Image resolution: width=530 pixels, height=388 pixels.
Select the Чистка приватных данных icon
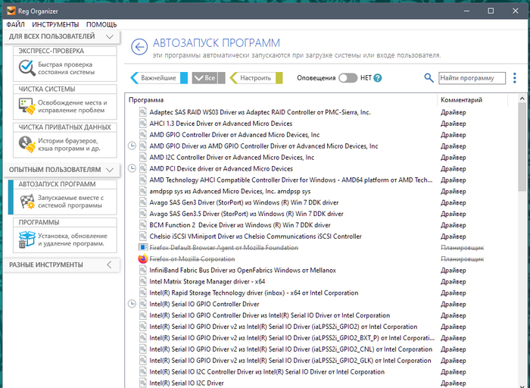click(26, 144)
